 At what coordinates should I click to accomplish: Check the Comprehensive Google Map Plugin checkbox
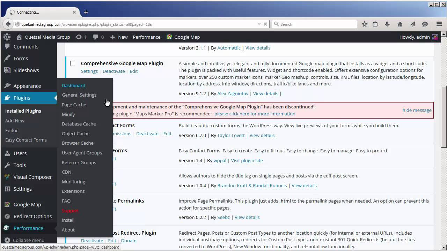pos(72,63)
